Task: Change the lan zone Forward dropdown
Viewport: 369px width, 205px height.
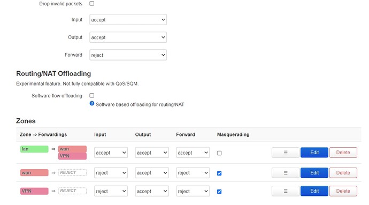Action: tap(193, 153)
